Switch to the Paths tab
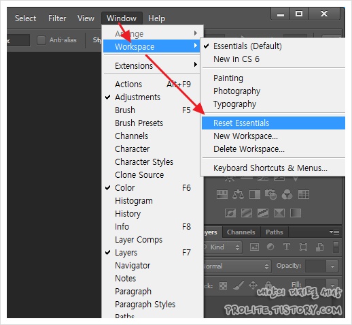 point(275,232)
